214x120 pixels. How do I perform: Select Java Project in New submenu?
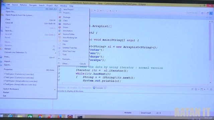click(68, 9)
